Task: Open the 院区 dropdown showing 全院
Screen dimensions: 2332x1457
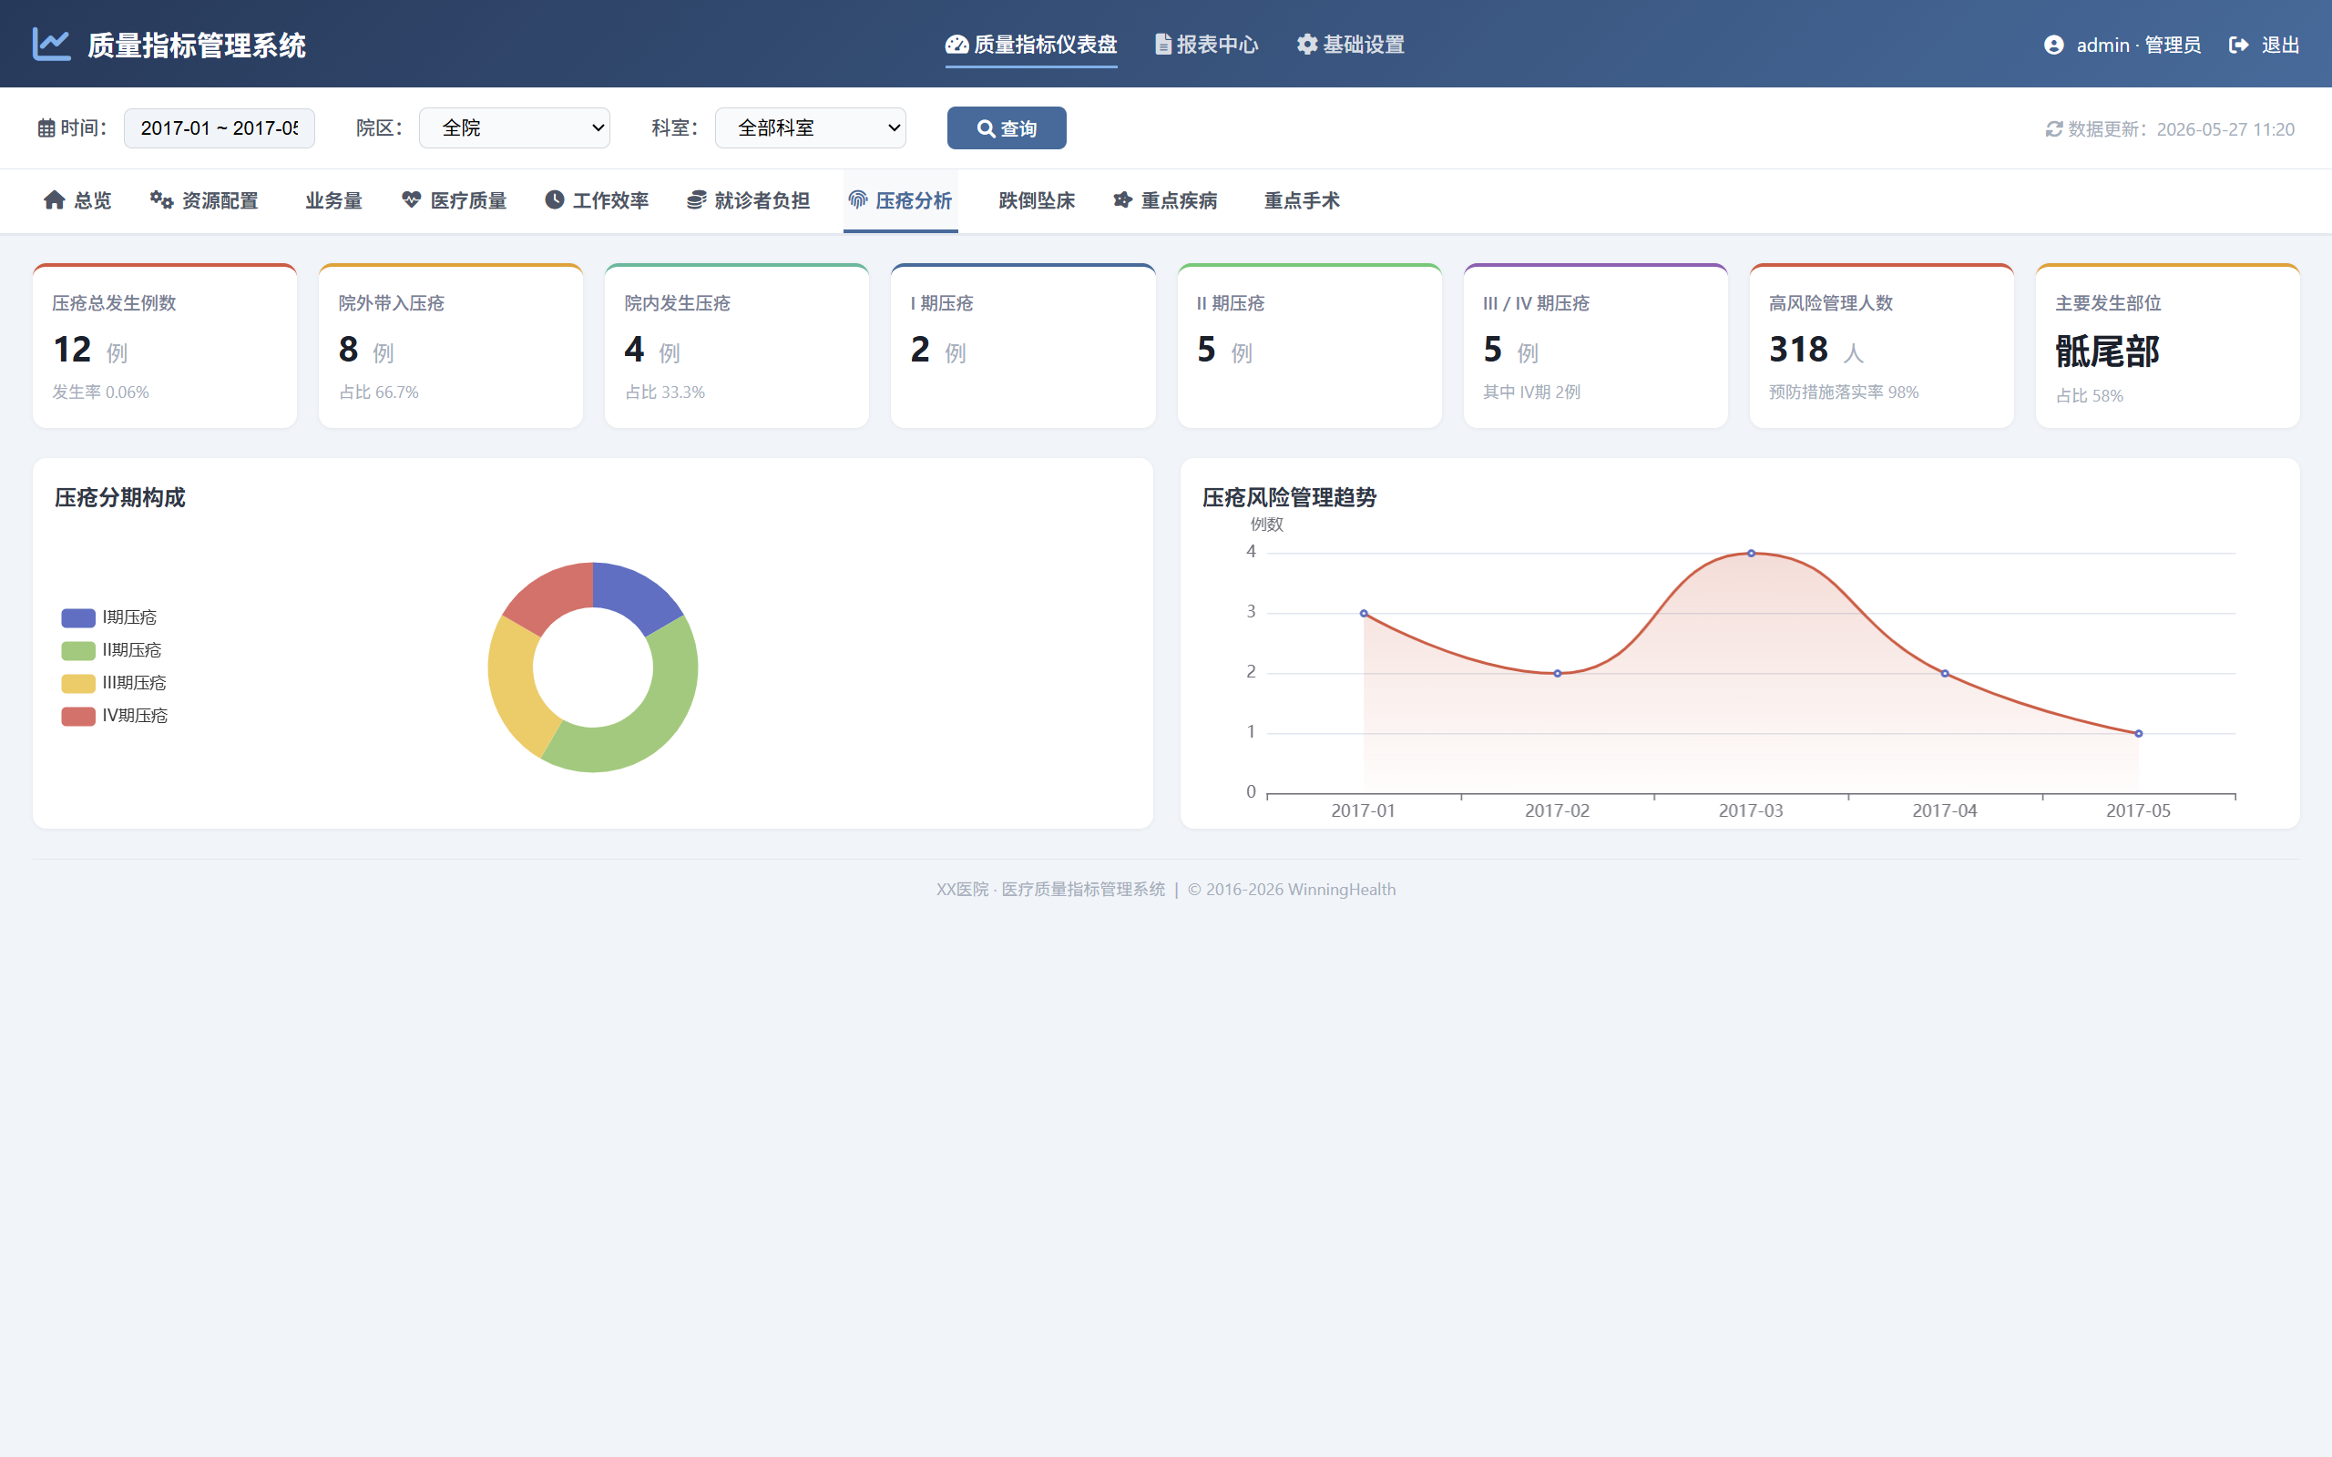Action: (x=515, y=128)
